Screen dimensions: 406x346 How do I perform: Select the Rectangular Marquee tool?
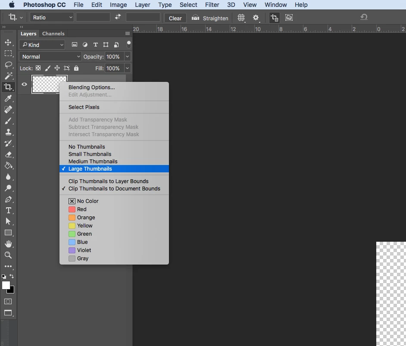pos(8,53)
